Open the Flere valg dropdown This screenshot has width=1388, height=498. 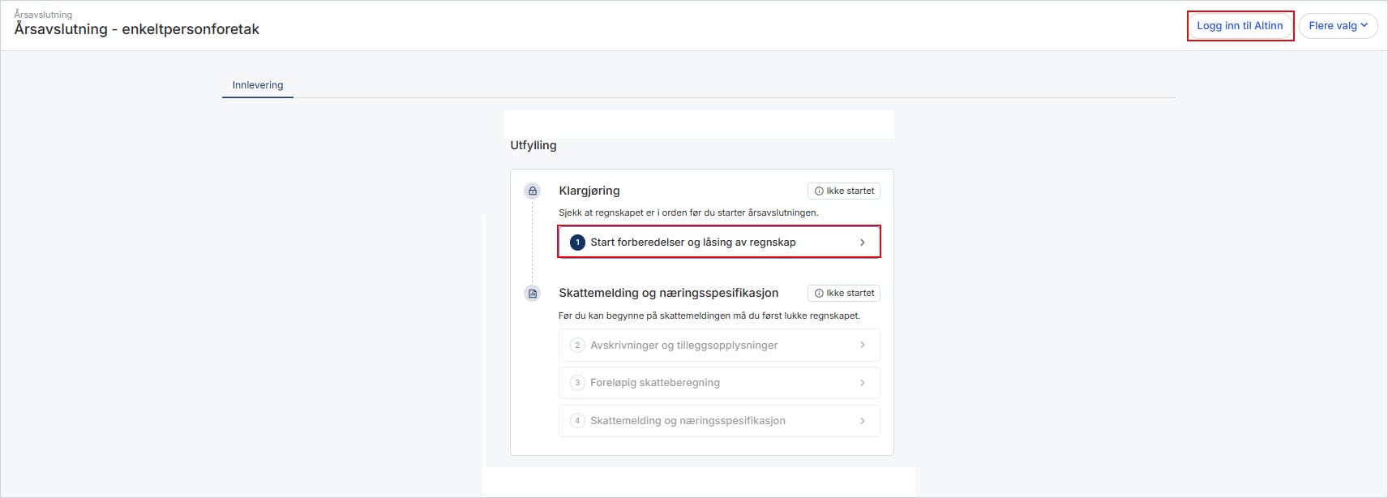point(1337,26)
